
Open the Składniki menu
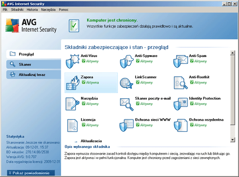point(17,10)
